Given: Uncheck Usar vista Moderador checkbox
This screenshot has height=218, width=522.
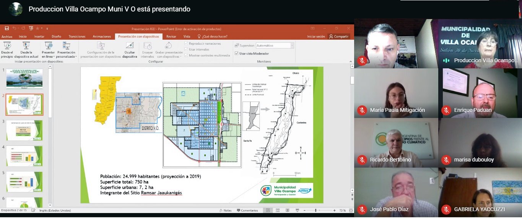Looking at the screenshot, I should [x=237, y=53].
